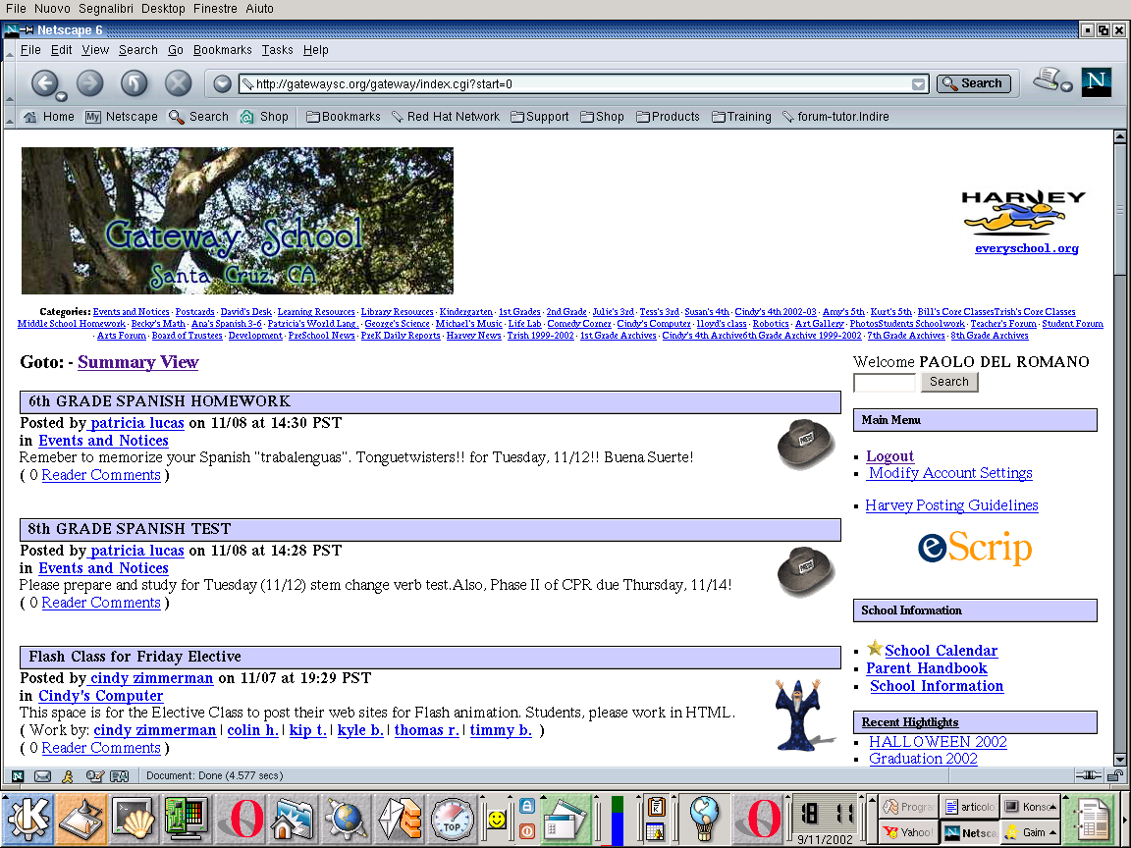
Task: Open the Harvey Posting Guidelines link
Action: (x=951, y=505)
